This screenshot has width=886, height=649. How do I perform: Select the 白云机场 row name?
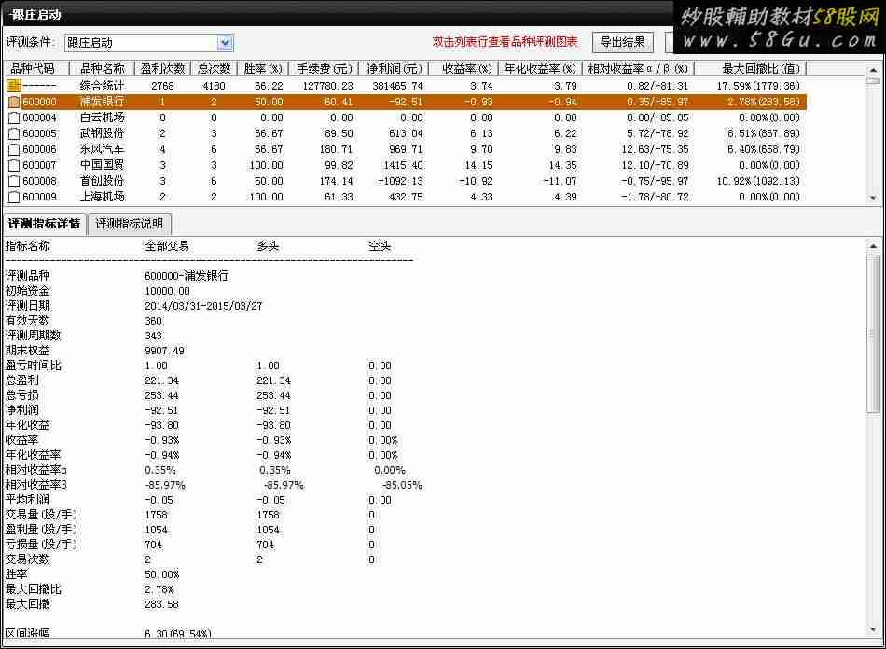pos(102,117)
